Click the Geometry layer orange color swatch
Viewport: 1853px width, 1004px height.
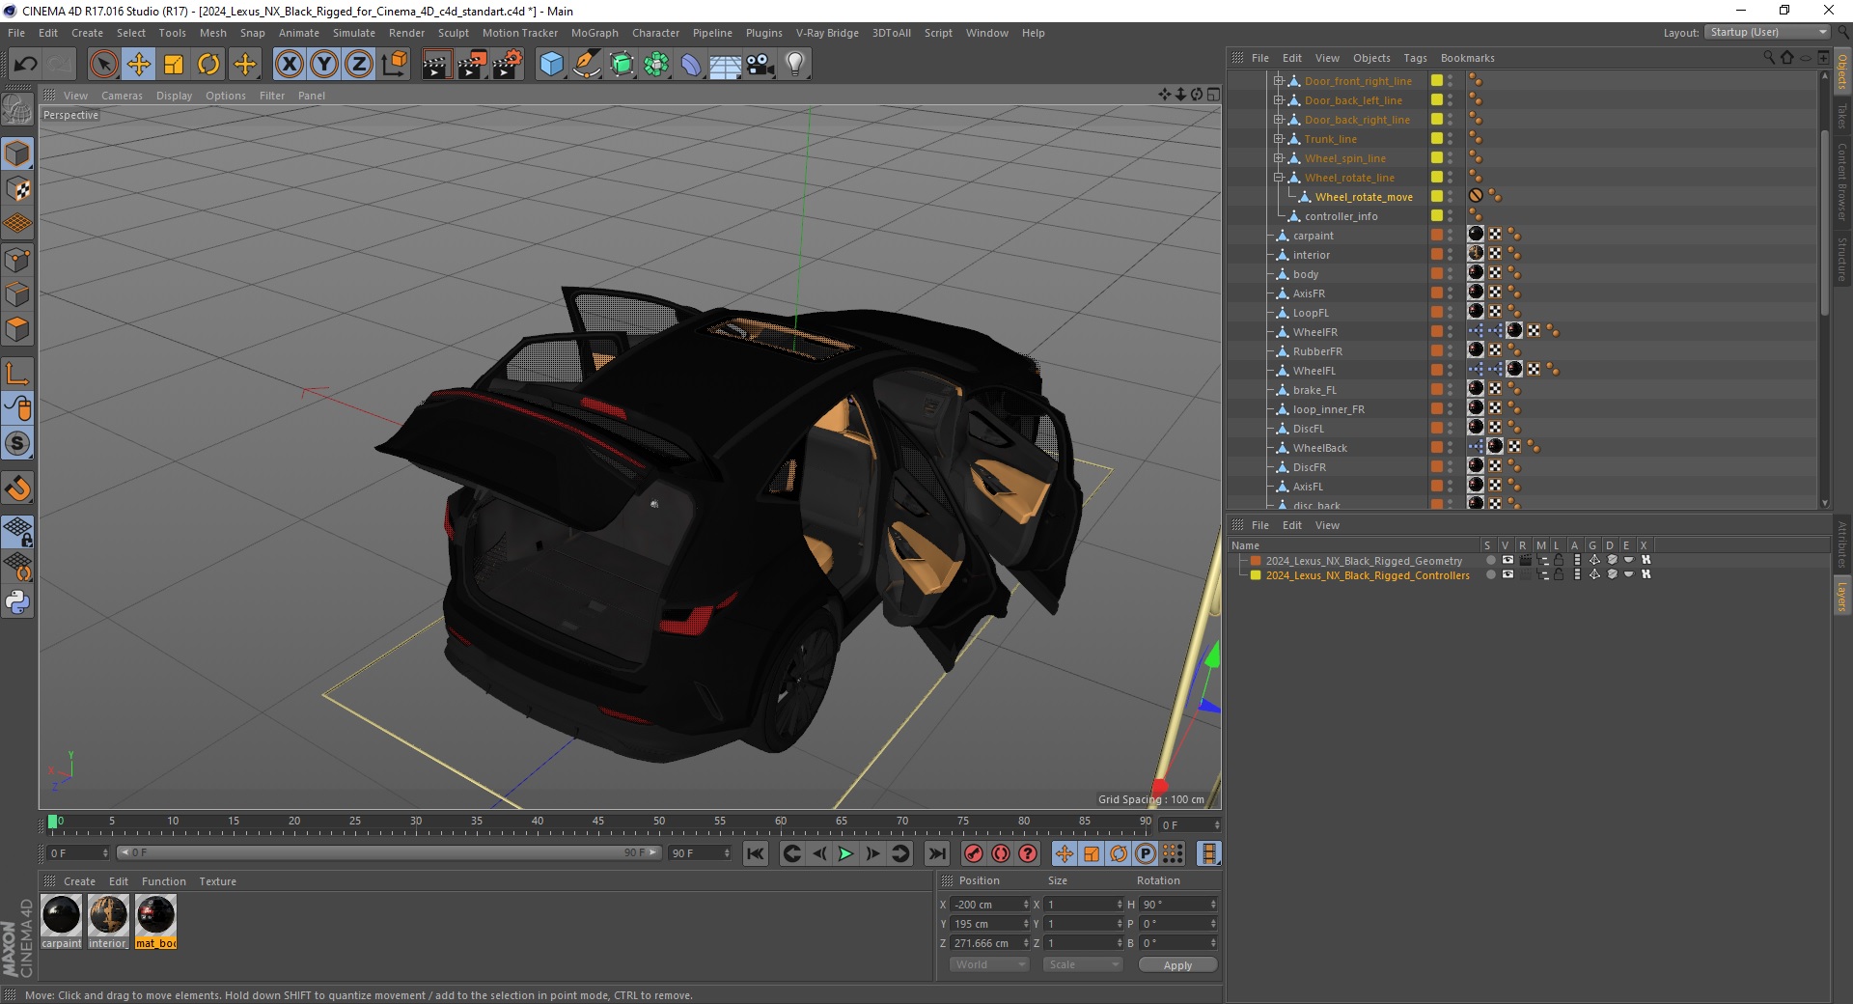click(1256, 561)
